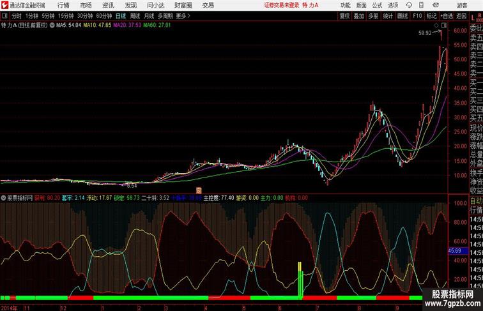
Task: Click the 股票指标网 indicator name
Action: (20, 198)
